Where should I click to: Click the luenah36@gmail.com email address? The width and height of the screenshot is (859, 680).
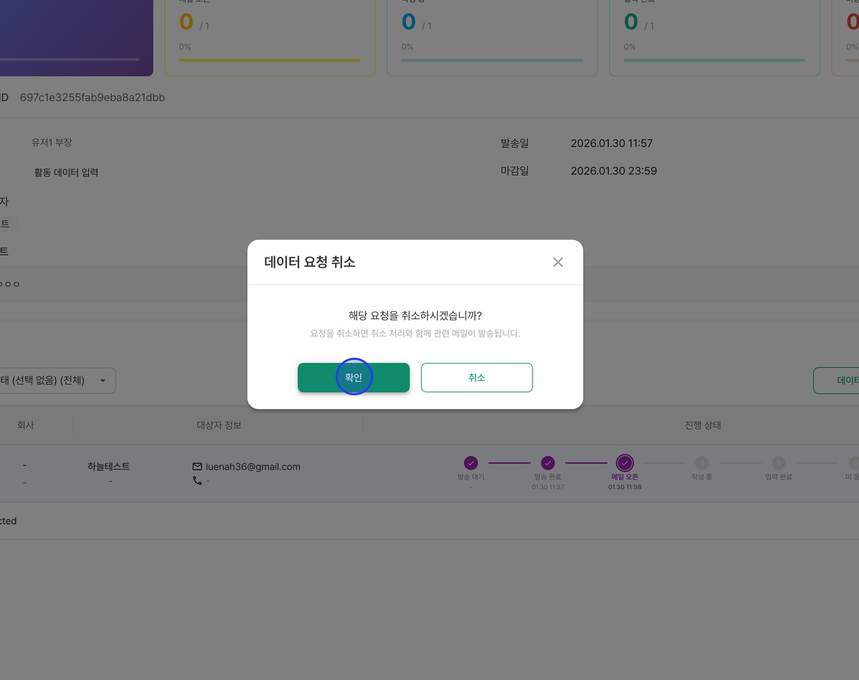pos(253,467)
